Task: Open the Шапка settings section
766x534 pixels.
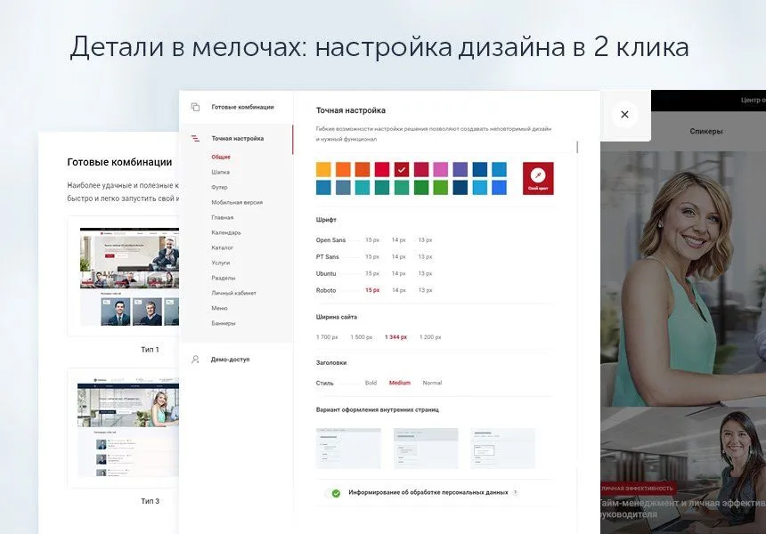Action: pos(220,172)
